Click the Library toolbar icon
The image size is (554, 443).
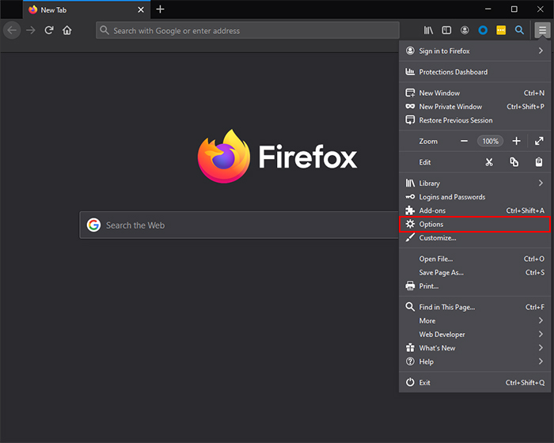point(428,30)
